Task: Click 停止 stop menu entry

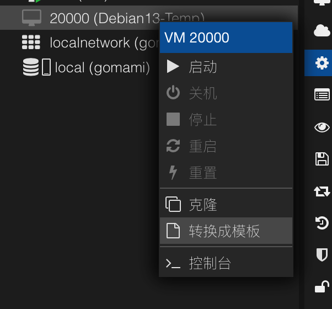Action: coord(203,120)
